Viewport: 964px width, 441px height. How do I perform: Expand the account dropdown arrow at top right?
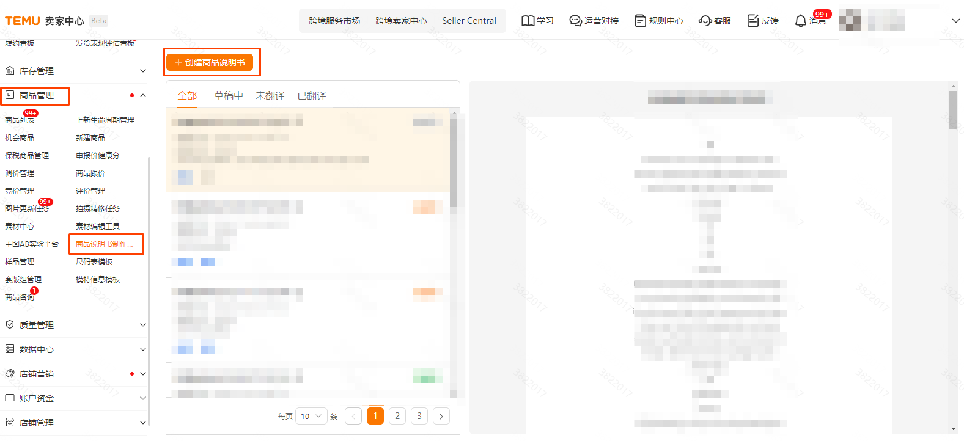click(x=956, y=21)
